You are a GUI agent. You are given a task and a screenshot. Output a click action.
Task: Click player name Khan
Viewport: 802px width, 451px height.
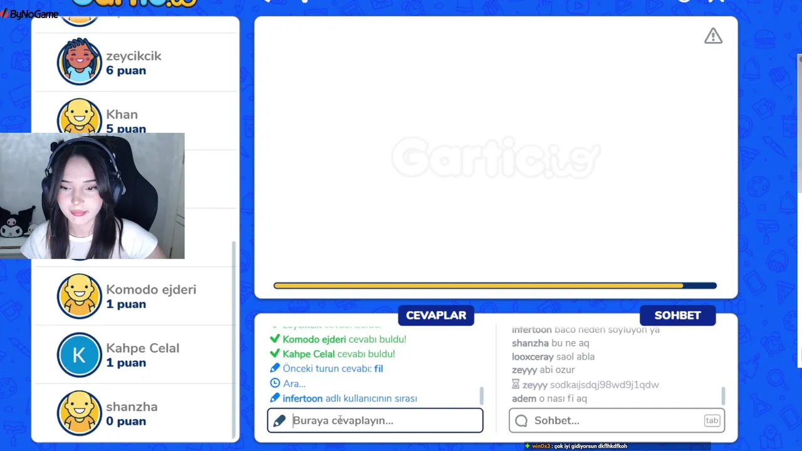pyautogui.click(x=122, y=115)
